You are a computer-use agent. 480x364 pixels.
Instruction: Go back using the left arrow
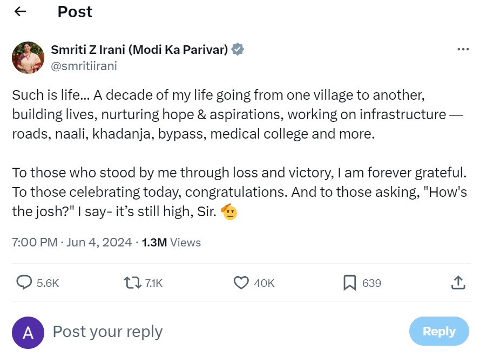(21, 12)
